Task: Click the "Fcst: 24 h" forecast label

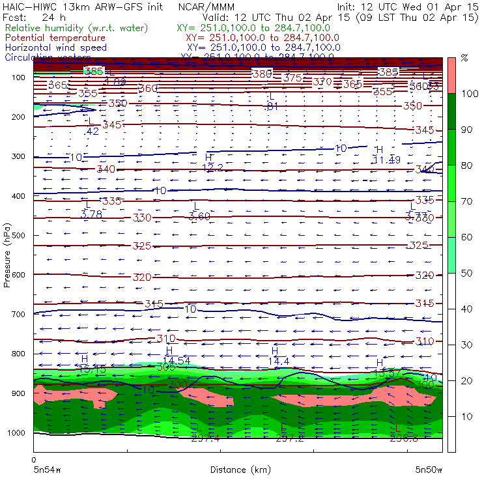Action: click(34, 17)
